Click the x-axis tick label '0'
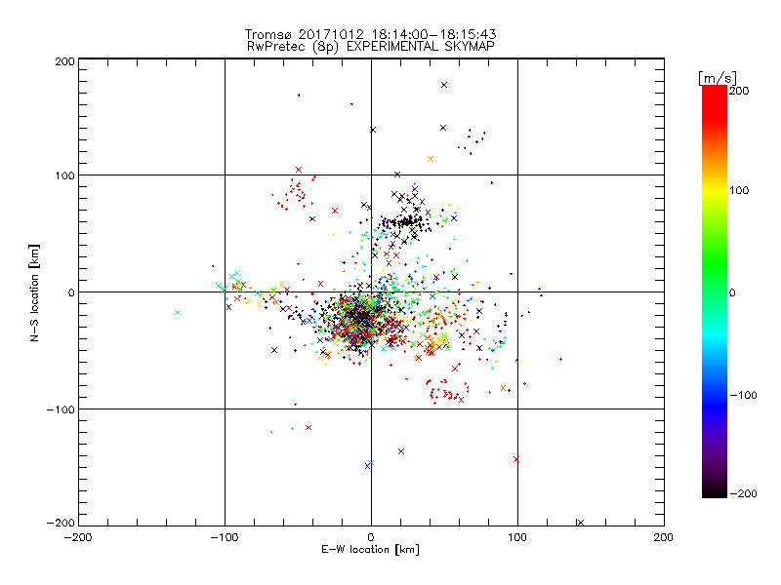 pyautogui.click(x=371, y=538)
